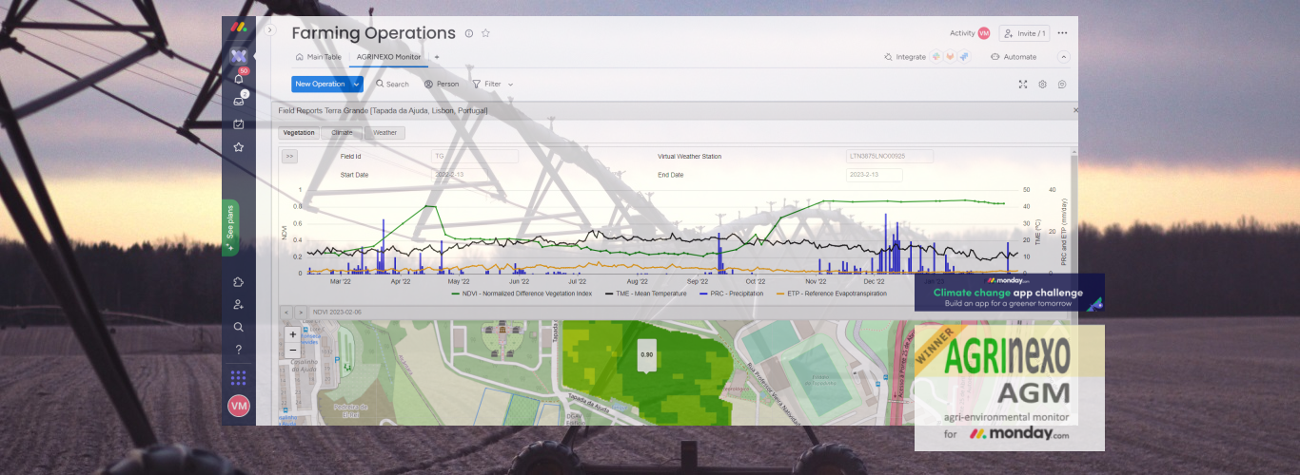1300x475 pixels.
Task: Open the VM profile avatar in sidebar
Action: tap(239, 406)
